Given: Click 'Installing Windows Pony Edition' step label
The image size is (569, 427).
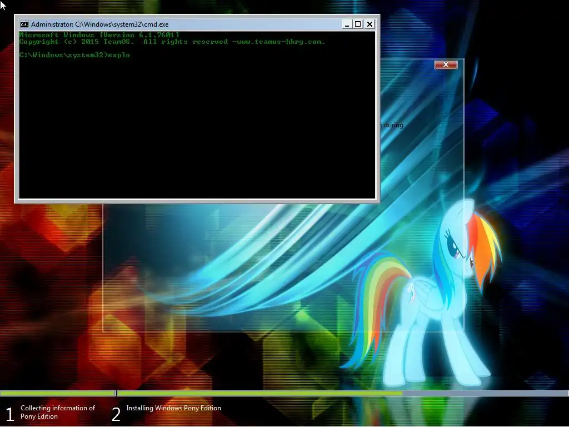Looking at the screenshot, I should 173,408.
